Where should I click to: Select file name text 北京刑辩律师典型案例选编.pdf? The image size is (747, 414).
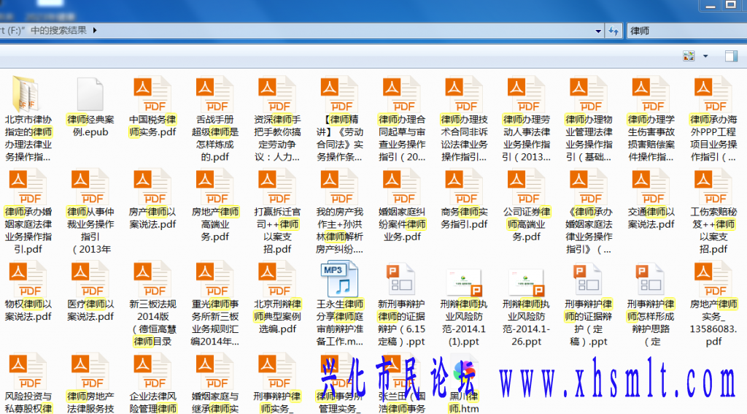point(277,316)
